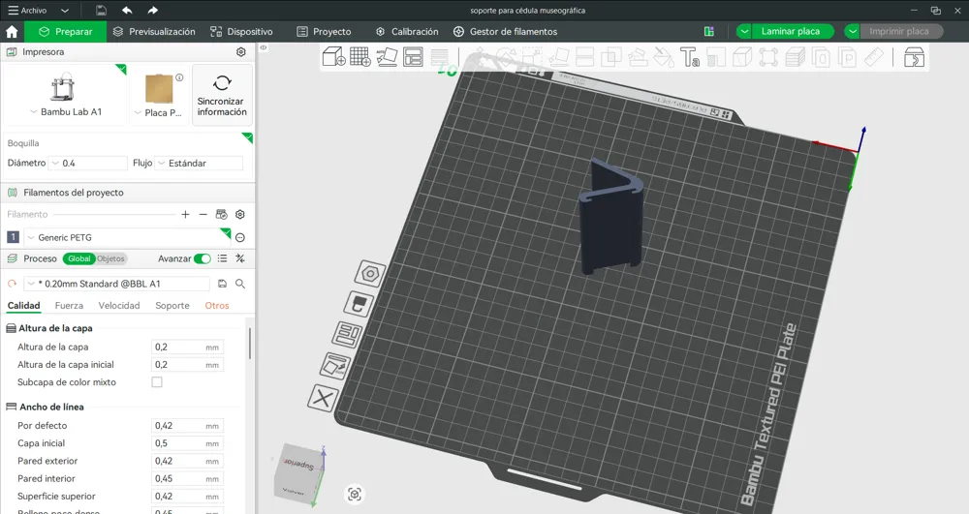
Task: Click the process settings vertical scrollbar
Action: point(250,344)
